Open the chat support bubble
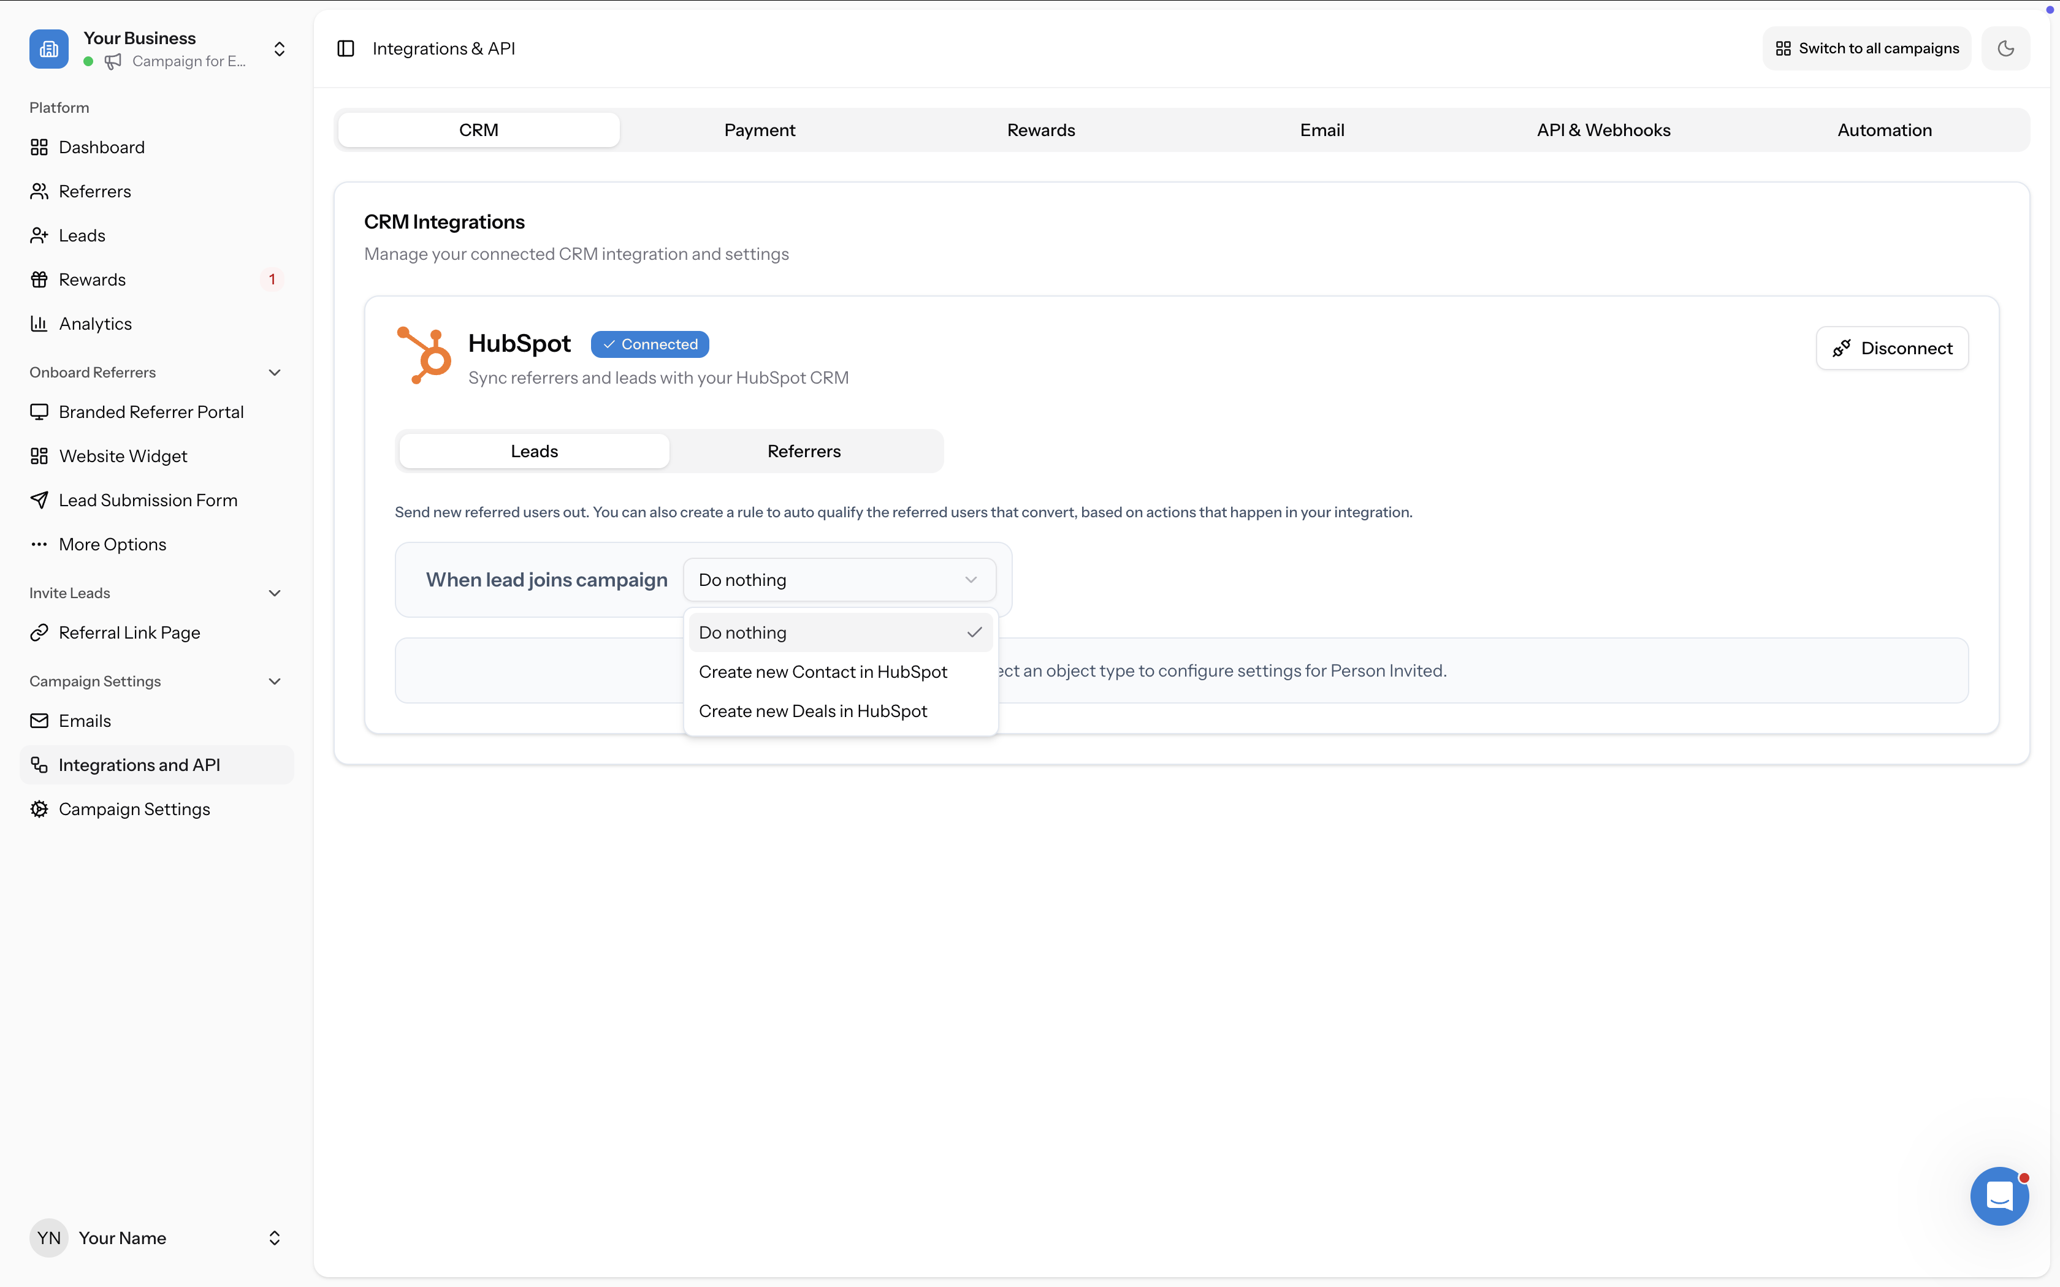 tap(1999, 1196)
